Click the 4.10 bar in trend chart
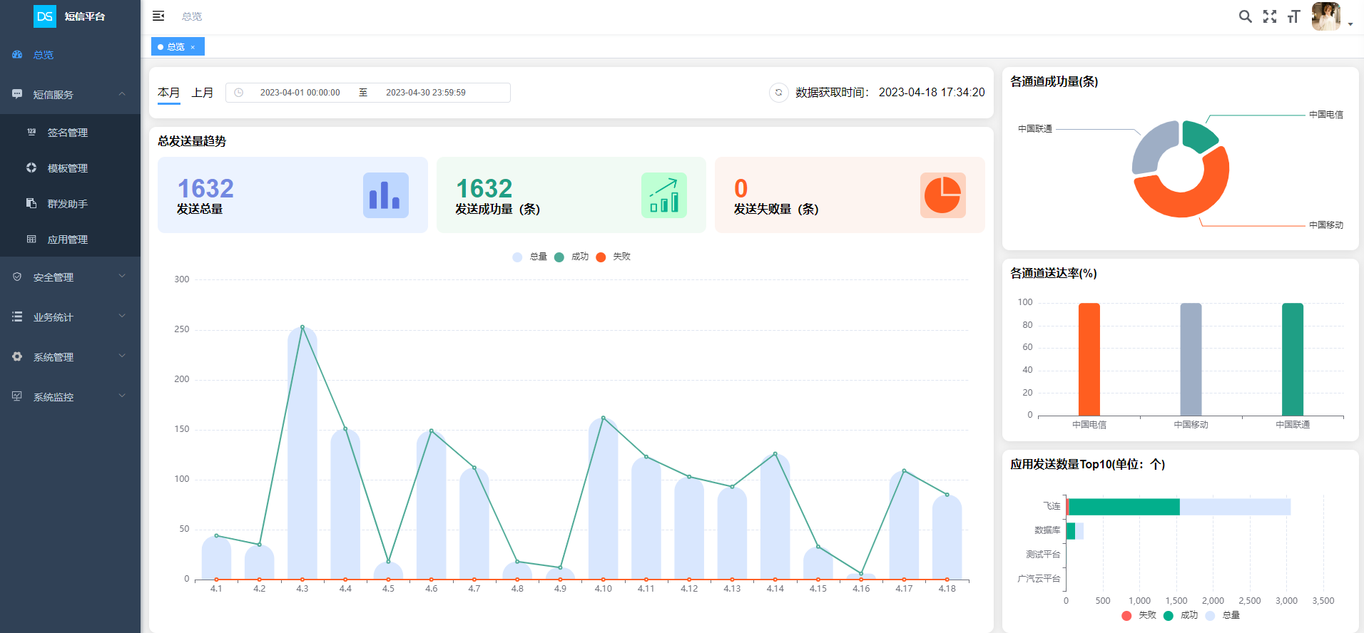Image resolution: width=1364 pixels, height=633 pixels. pos(604,498)
